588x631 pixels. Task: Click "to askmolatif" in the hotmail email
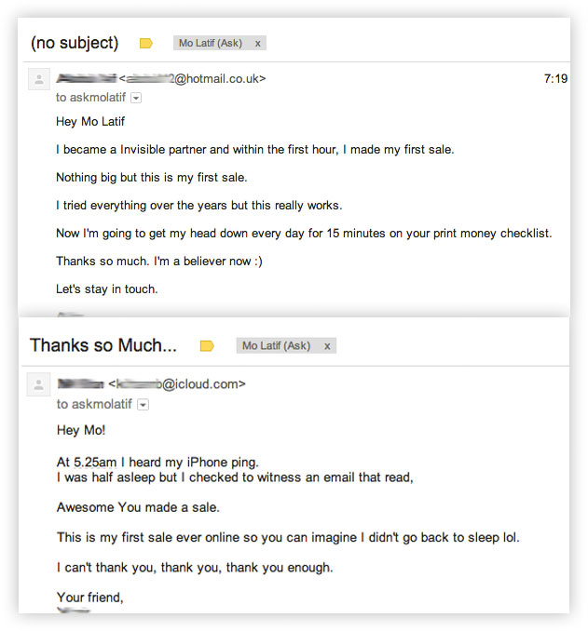[91, 98]
